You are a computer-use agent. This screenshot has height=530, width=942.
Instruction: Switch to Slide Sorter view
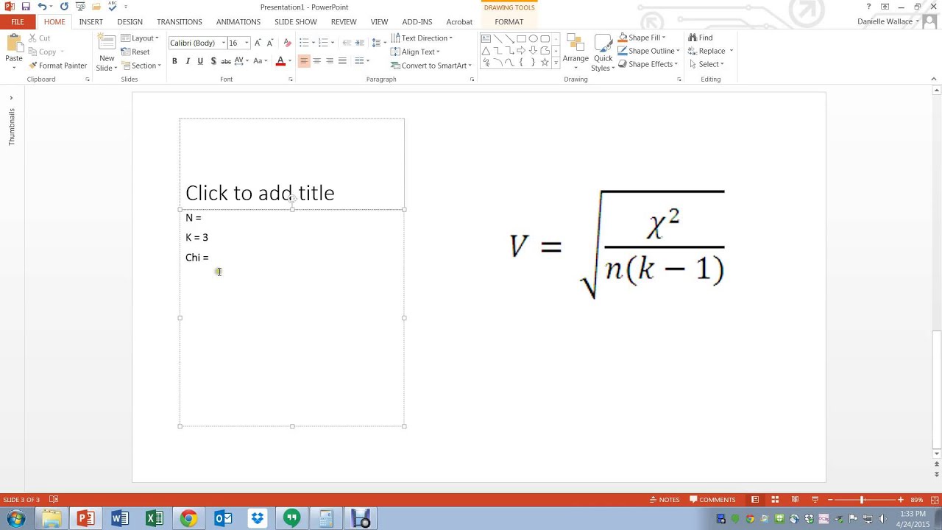tap(775, 500)
